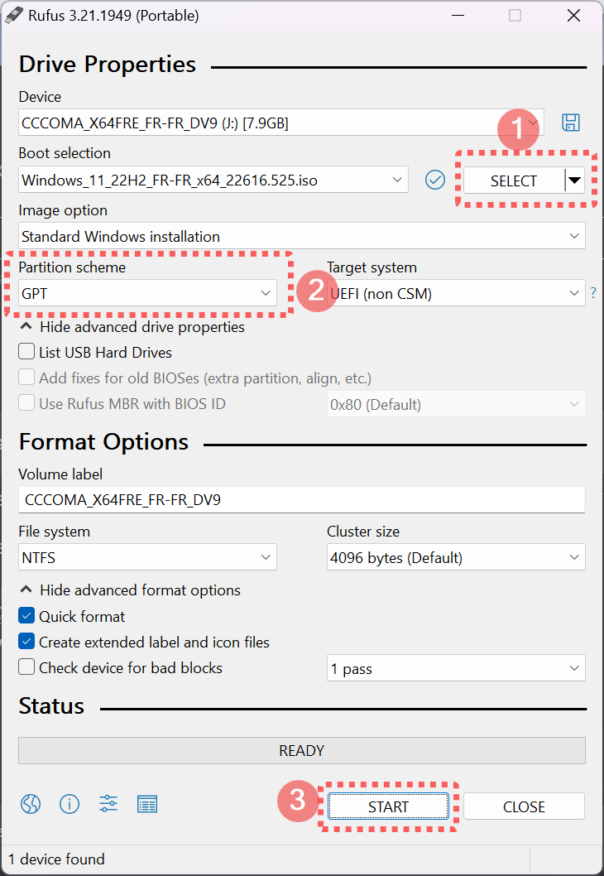Viewport: 604px width, 876px height.
Task: Click the save drive image icon
Action: coord(571,123)
